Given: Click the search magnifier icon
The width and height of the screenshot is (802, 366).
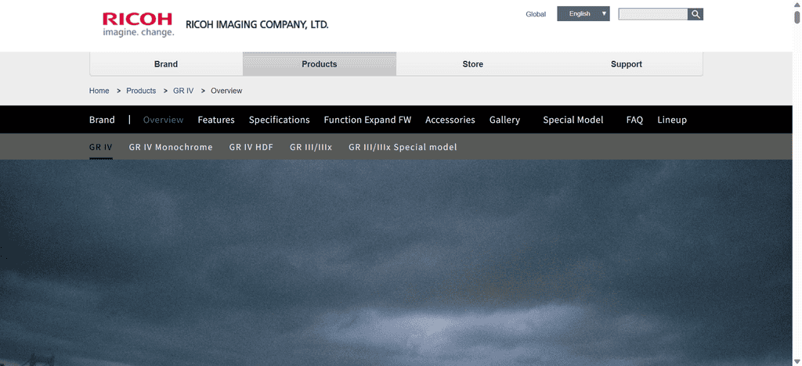Looking at the screenshot, I should pyautogui.click(x=695, y=14).
